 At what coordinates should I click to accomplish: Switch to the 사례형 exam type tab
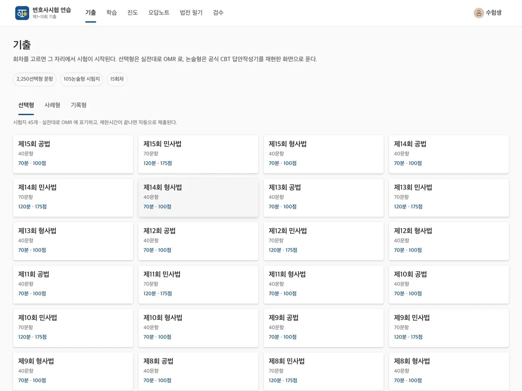click(x=52, y=105)
